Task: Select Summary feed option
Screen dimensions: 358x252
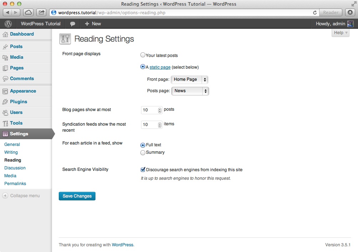Action: [143, 153]
